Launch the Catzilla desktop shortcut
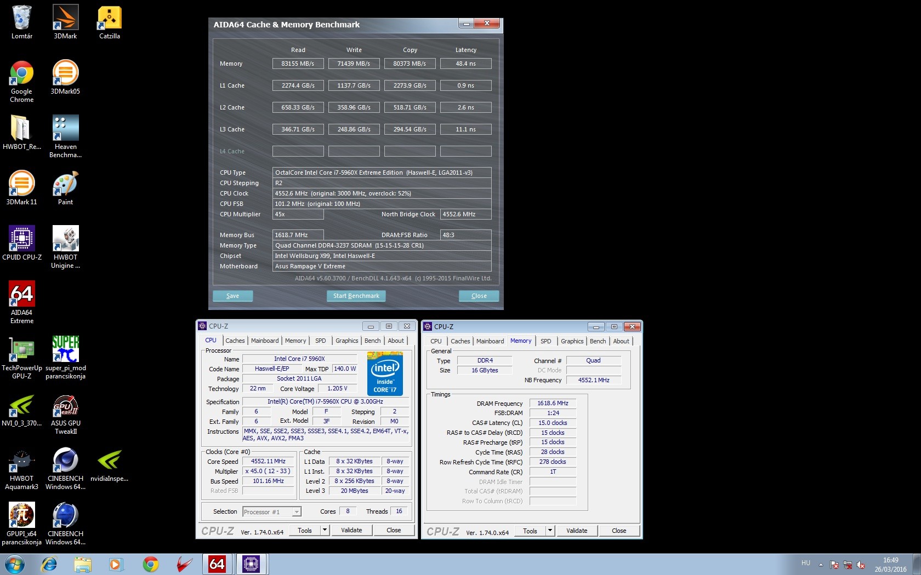Screen dimensions: 921x575 point(109,22)
